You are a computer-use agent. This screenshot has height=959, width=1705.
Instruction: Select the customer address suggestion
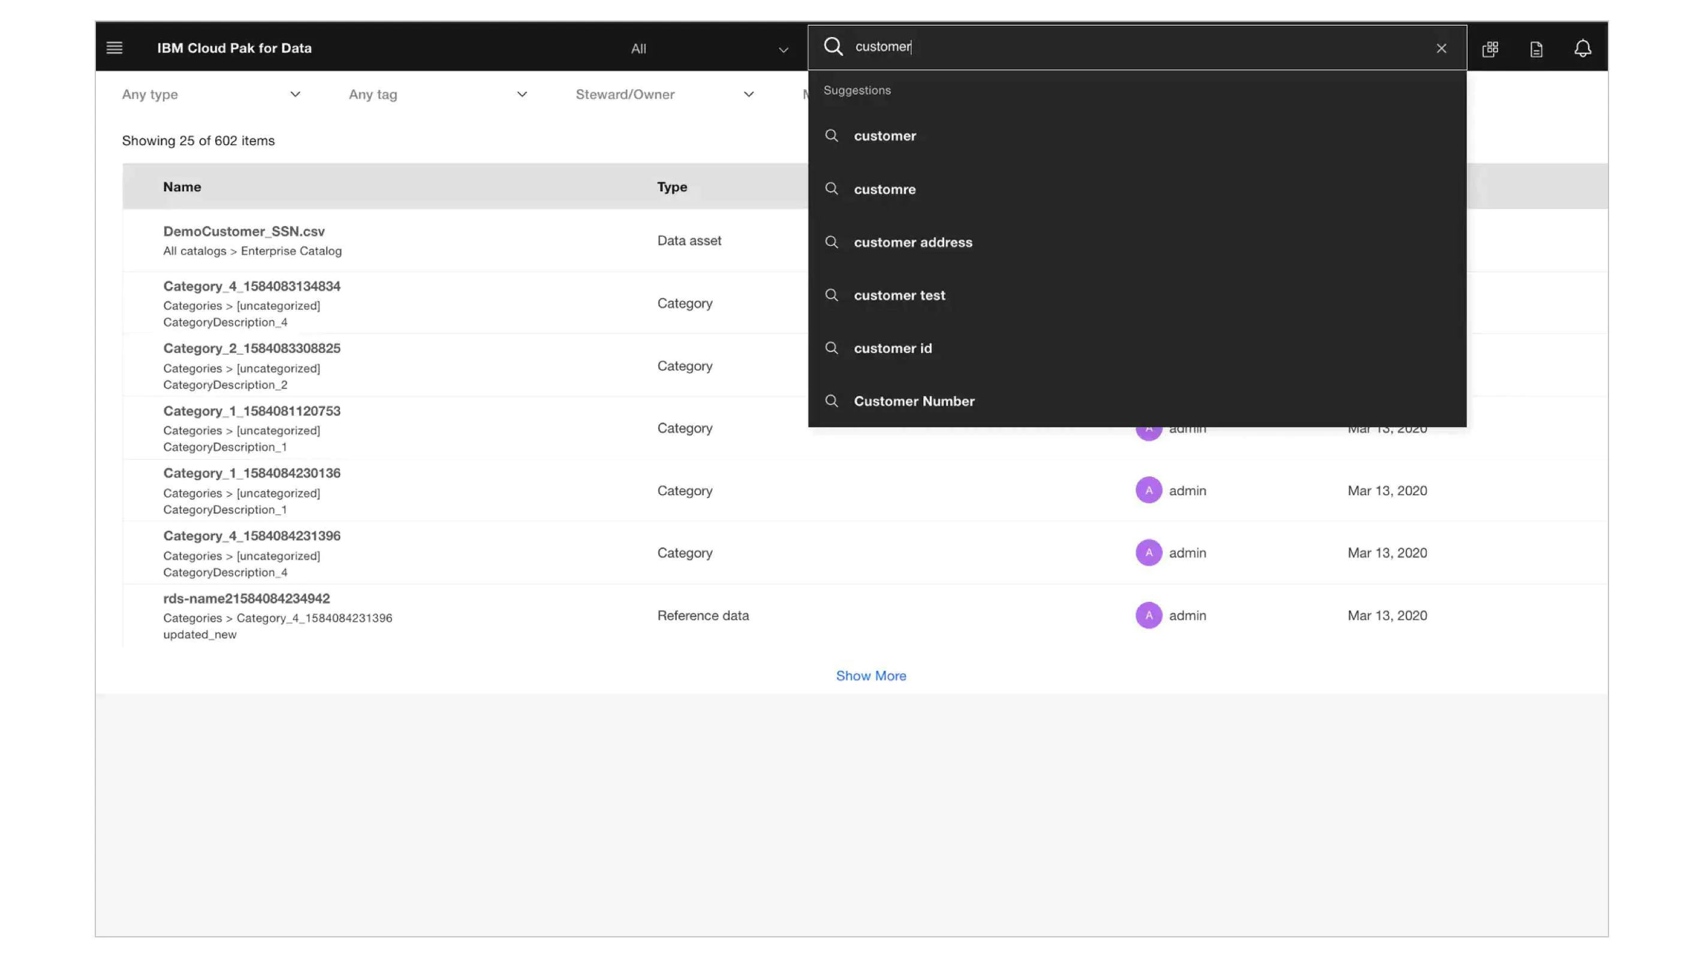[912, 242]
